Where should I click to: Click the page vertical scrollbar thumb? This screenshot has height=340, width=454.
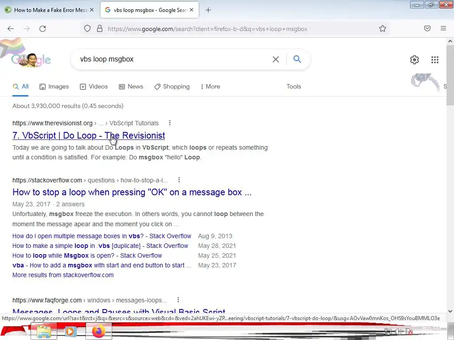[x=450, y=75]
